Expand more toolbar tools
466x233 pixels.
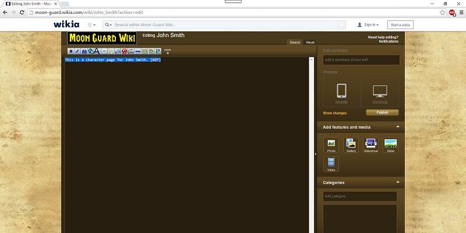coord(167,51)
